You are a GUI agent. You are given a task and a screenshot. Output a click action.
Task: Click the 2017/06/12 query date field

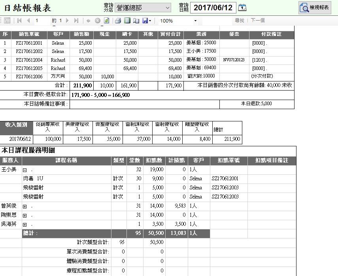point(213,8)
